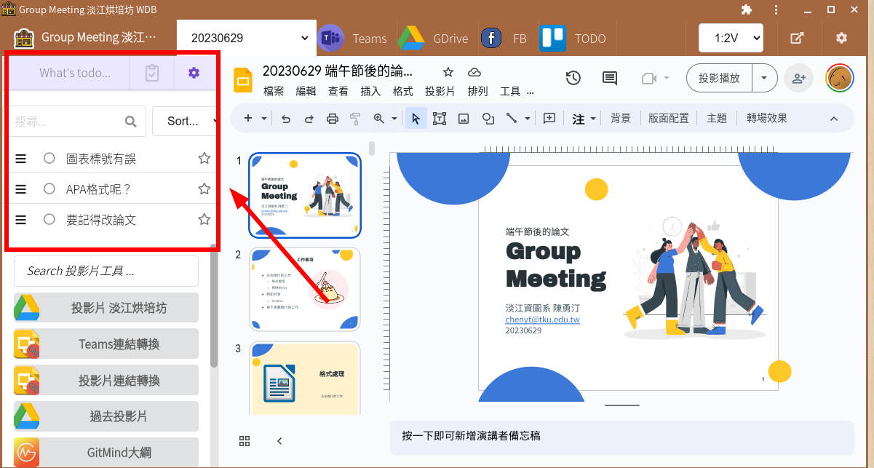
Task: Open the 插入 menu
Action: click(370, 92)
